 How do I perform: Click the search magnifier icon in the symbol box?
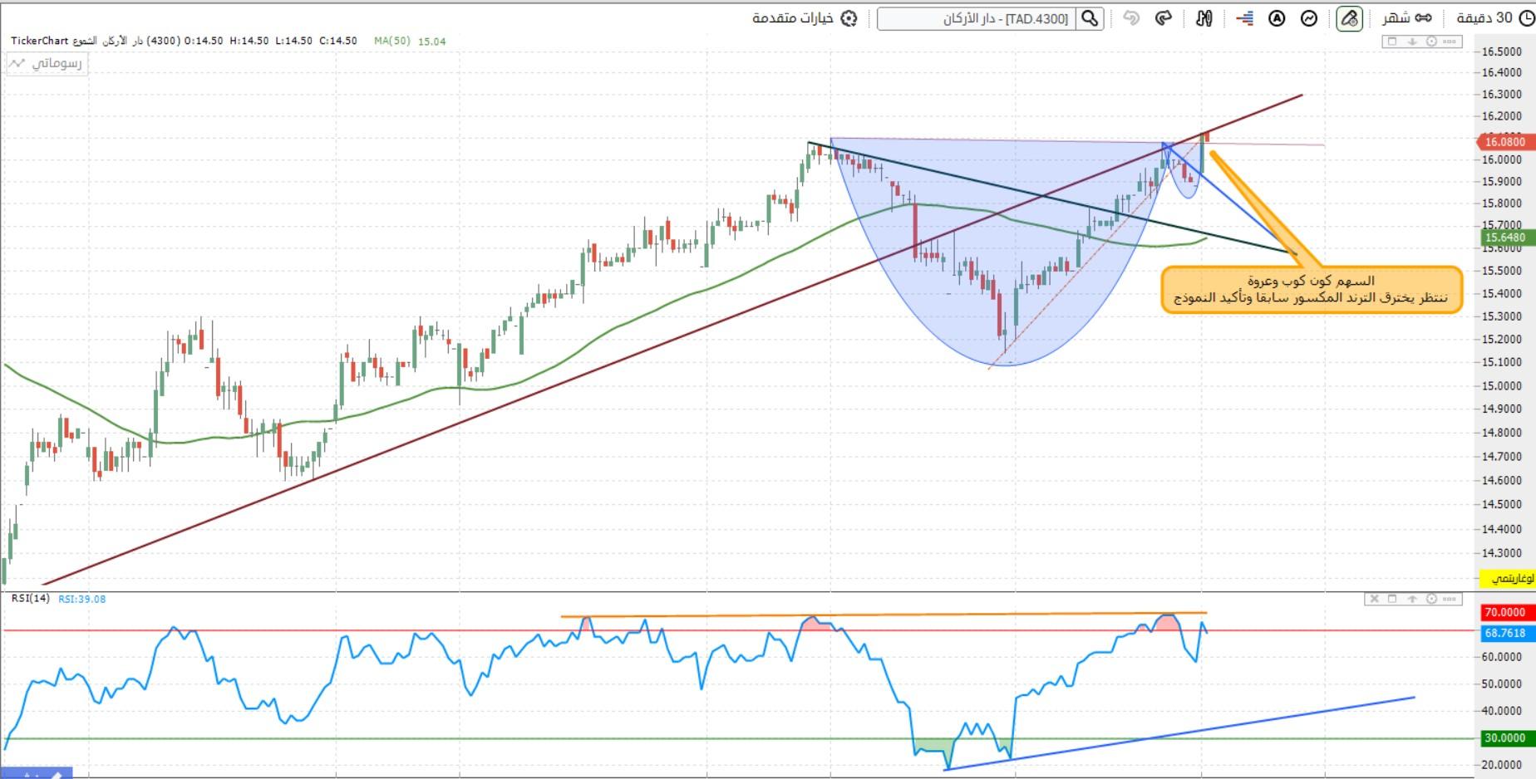coord(1090,18)
